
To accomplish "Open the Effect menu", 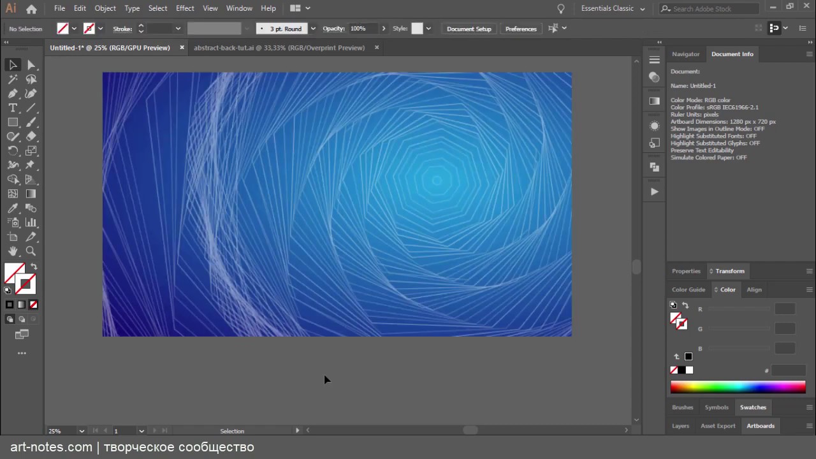I will [x=185, y=8].
